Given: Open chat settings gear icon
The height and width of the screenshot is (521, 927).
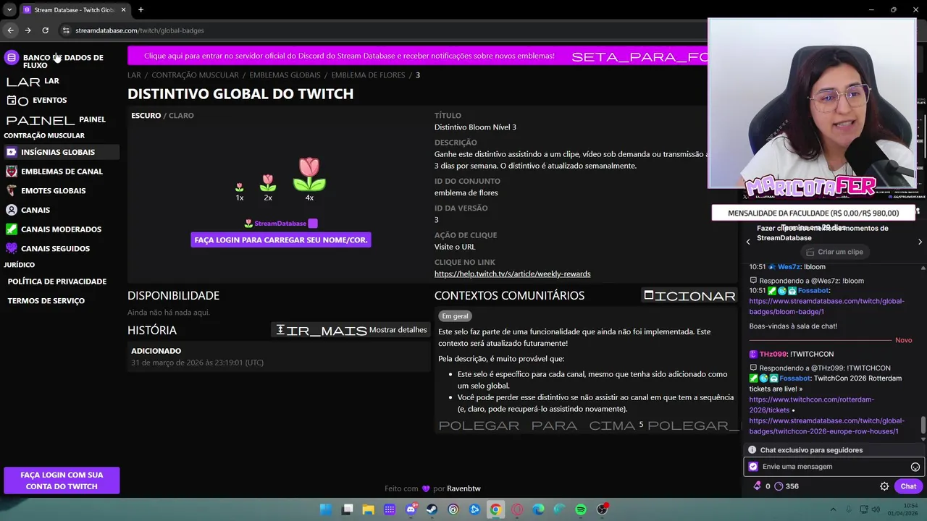Looking at the screenshot, I should tap(884, 486).
